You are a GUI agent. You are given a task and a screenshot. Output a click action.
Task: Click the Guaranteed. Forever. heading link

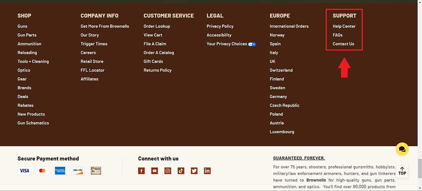click(299, 158)
